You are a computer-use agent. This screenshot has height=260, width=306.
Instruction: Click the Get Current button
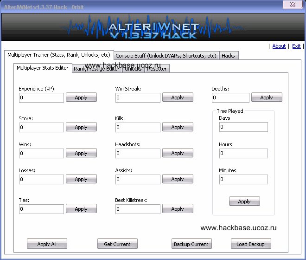coord(117,244)
